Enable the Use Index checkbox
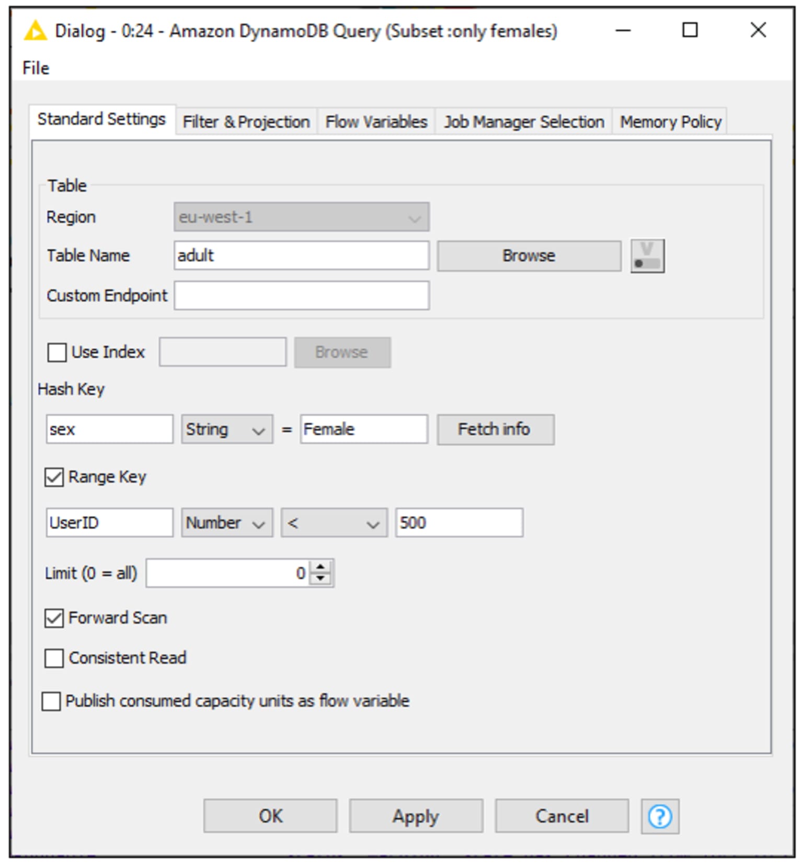Screen dimensions: 803x864 pos(56,353)
